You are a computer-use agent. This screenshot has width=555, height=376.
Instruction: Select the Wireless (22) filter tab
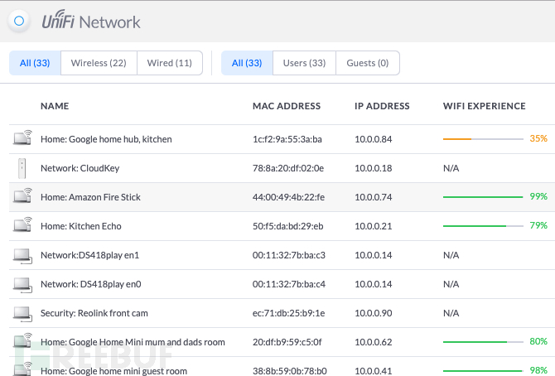click(99, 63)
